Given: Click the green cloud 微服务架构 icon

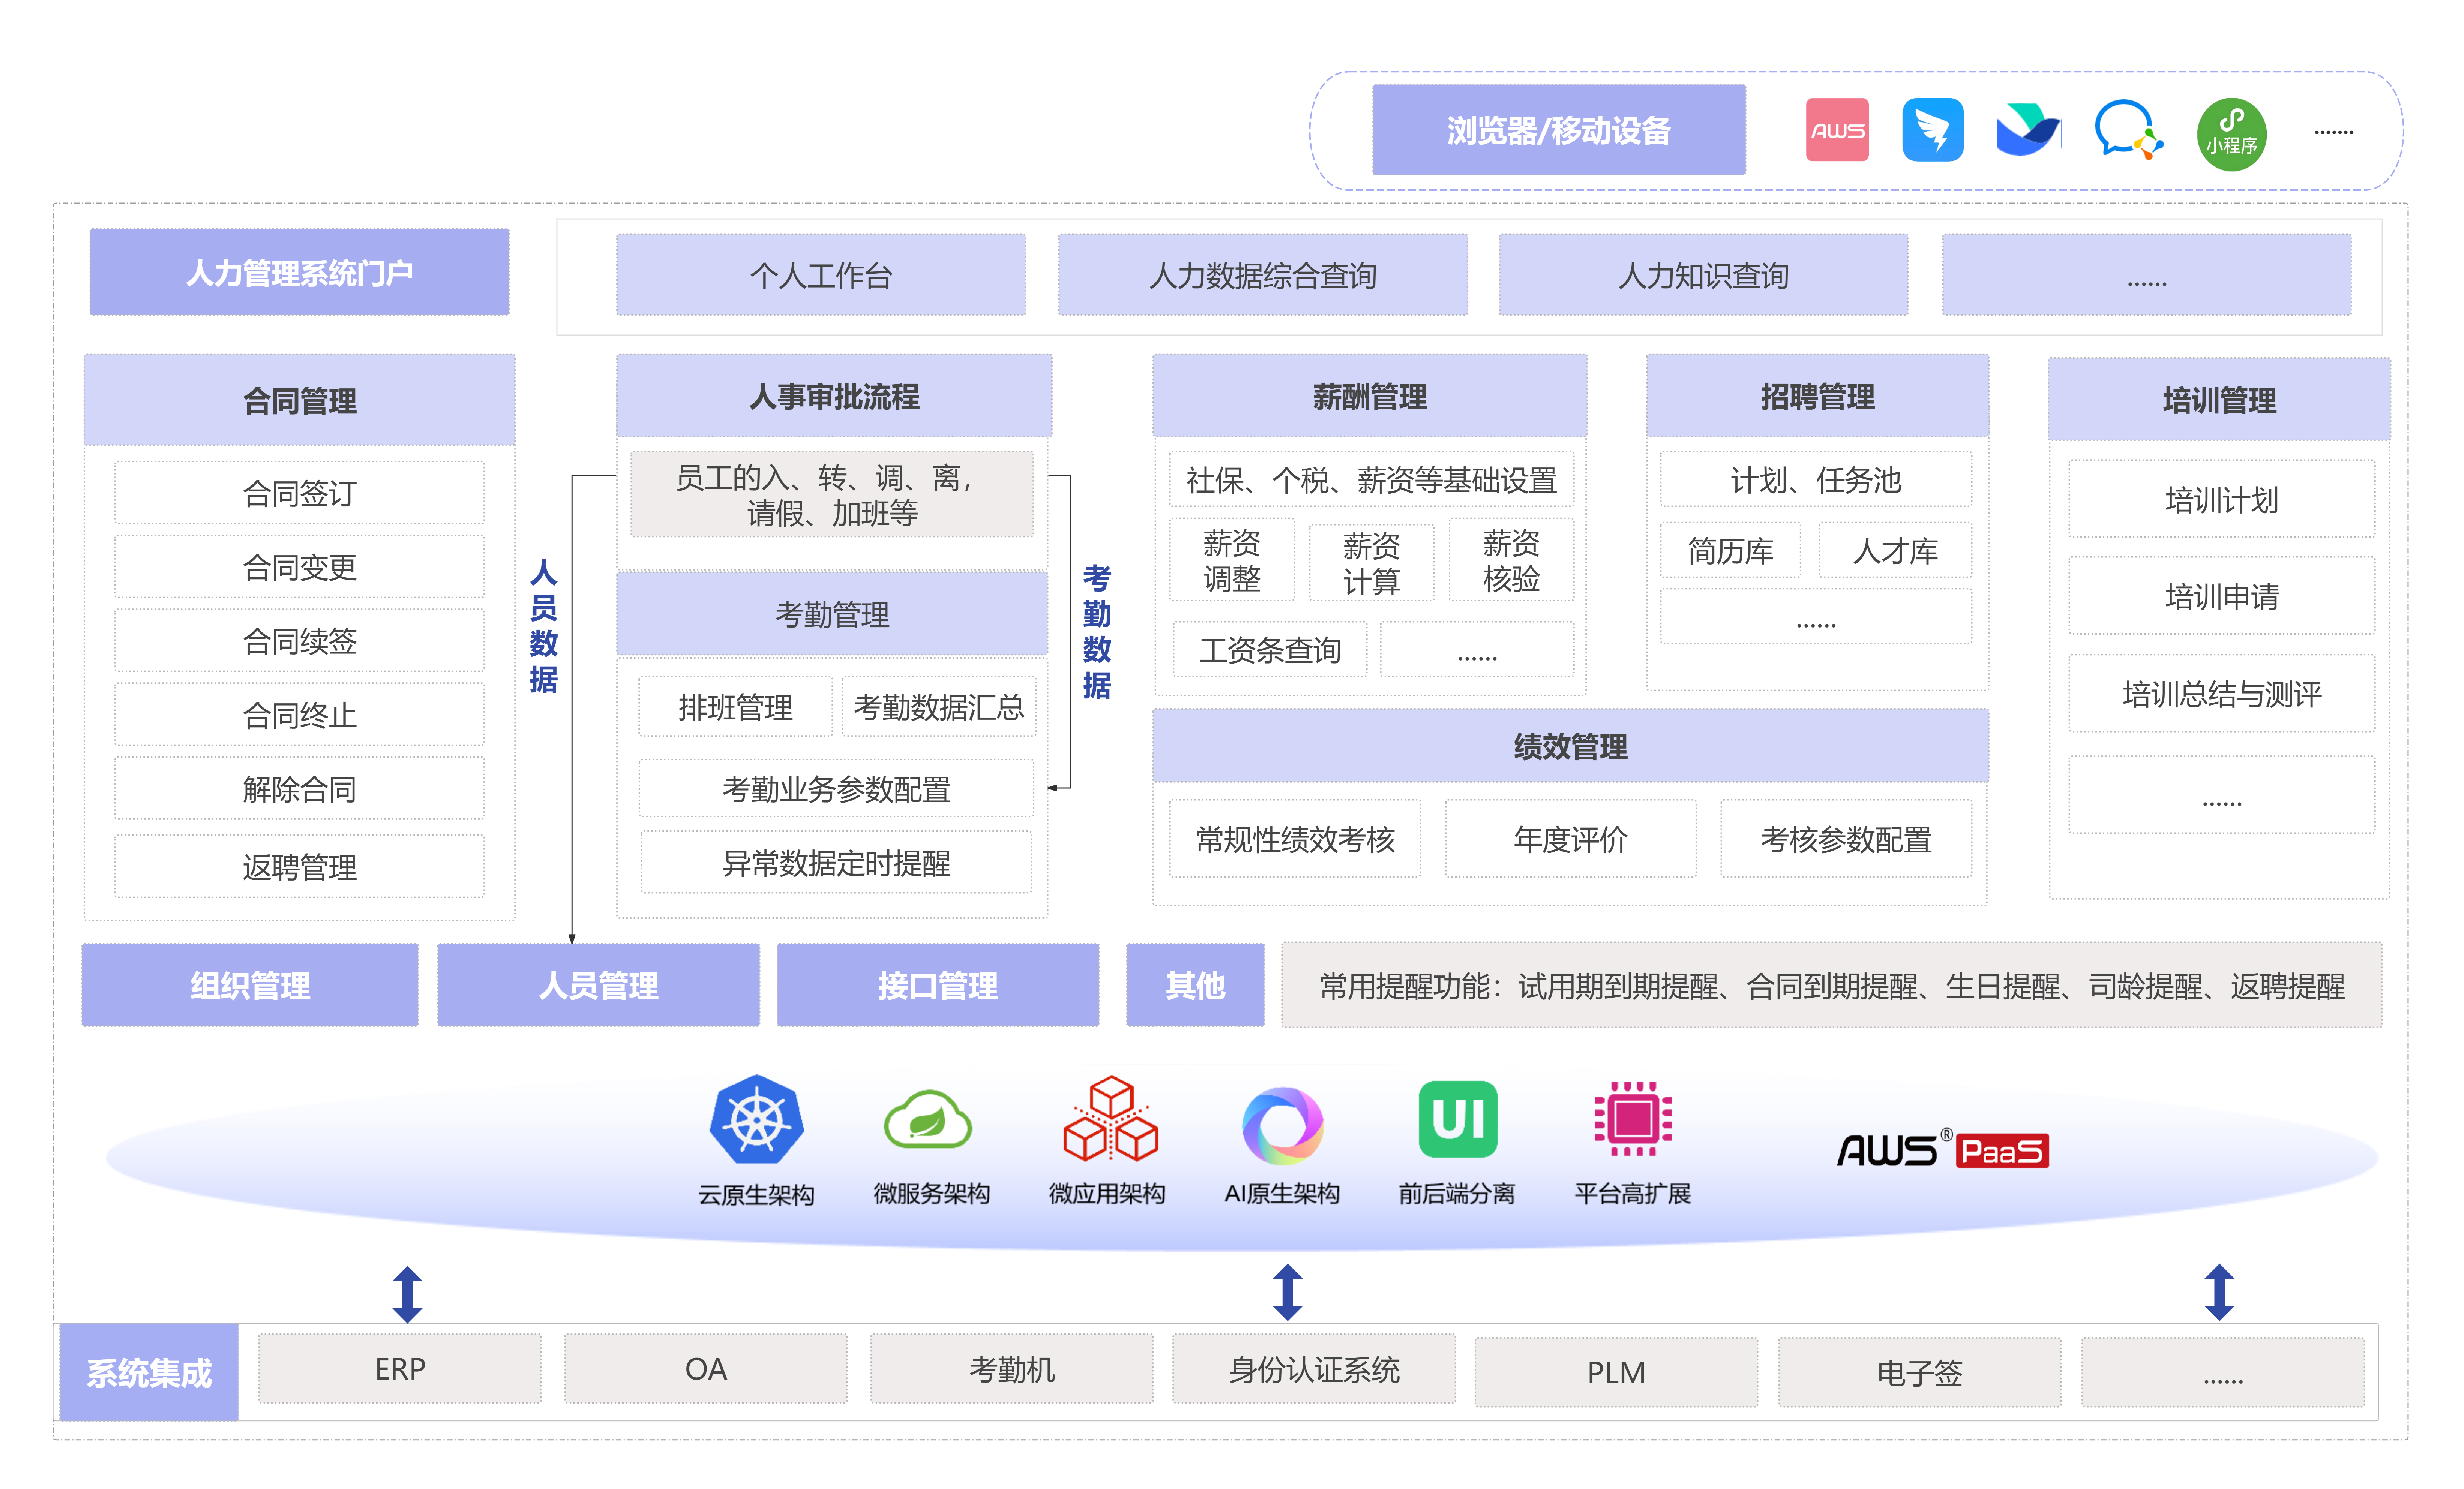Looking at the screenshot, I should coord(927,1119).
